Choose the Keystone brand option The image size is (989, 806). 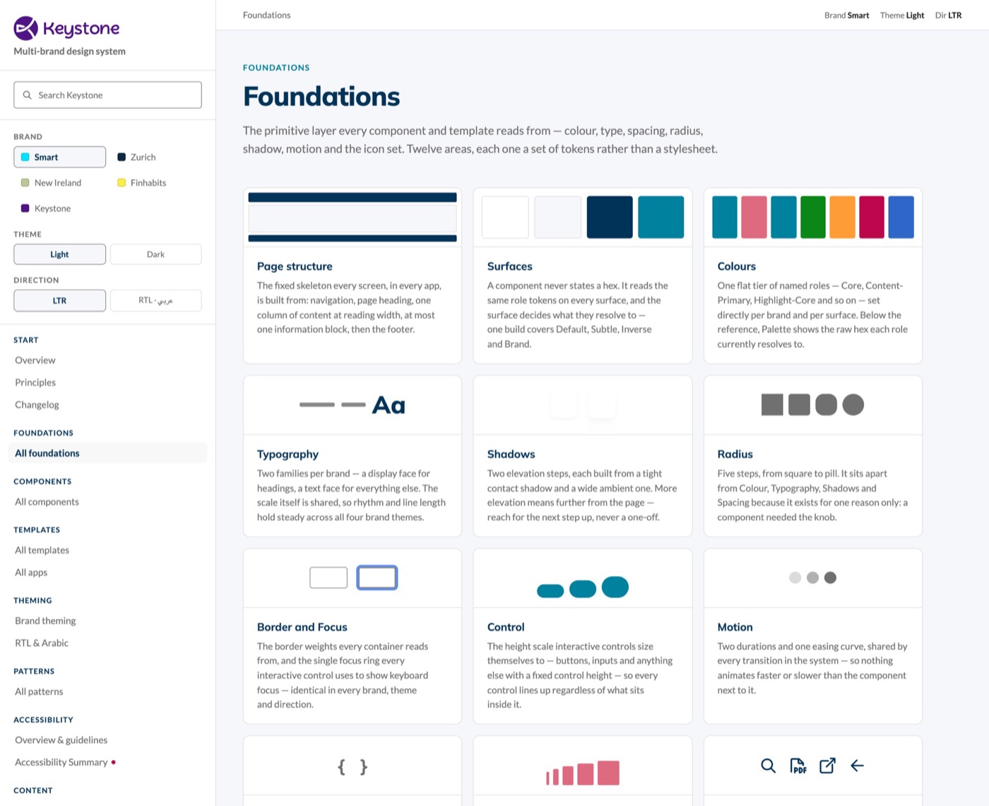[59, 208]
